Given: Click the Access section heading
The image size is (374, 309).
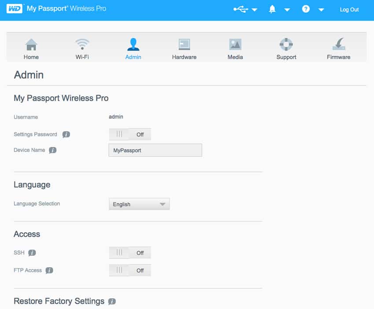Looking at the screenshot, I should [27, 234].
